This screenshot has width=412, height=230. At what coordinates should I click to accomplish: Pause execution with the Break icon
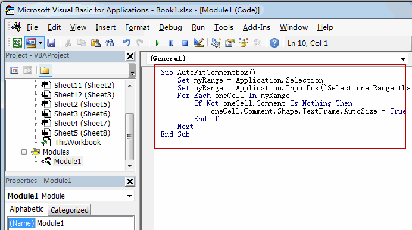[x=171, y=43]
